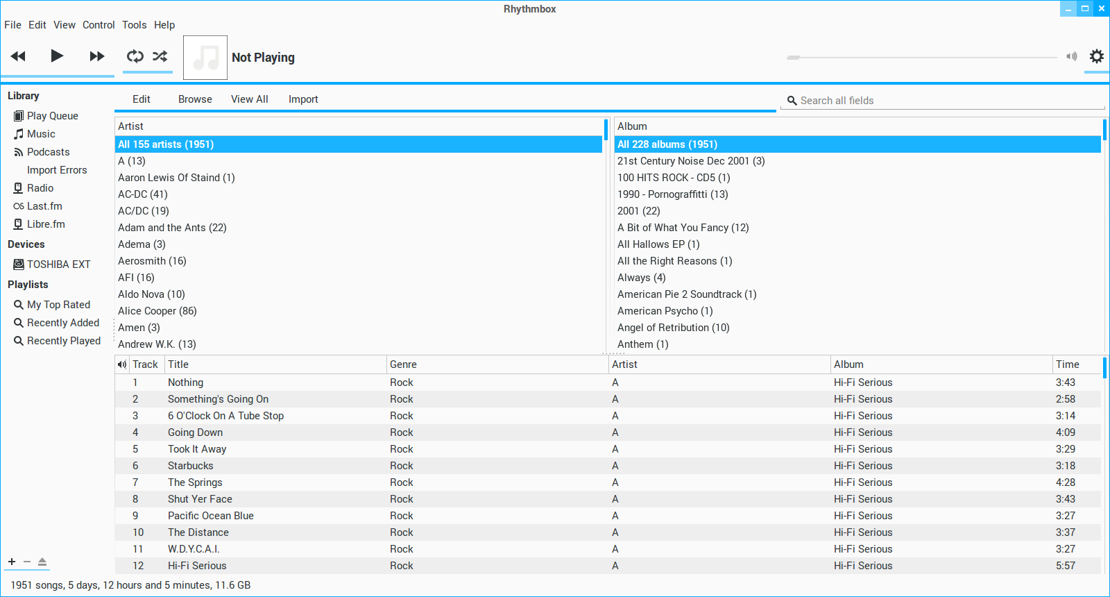
Task: Select album A Bit of What You Fancy
Action: 858,228
